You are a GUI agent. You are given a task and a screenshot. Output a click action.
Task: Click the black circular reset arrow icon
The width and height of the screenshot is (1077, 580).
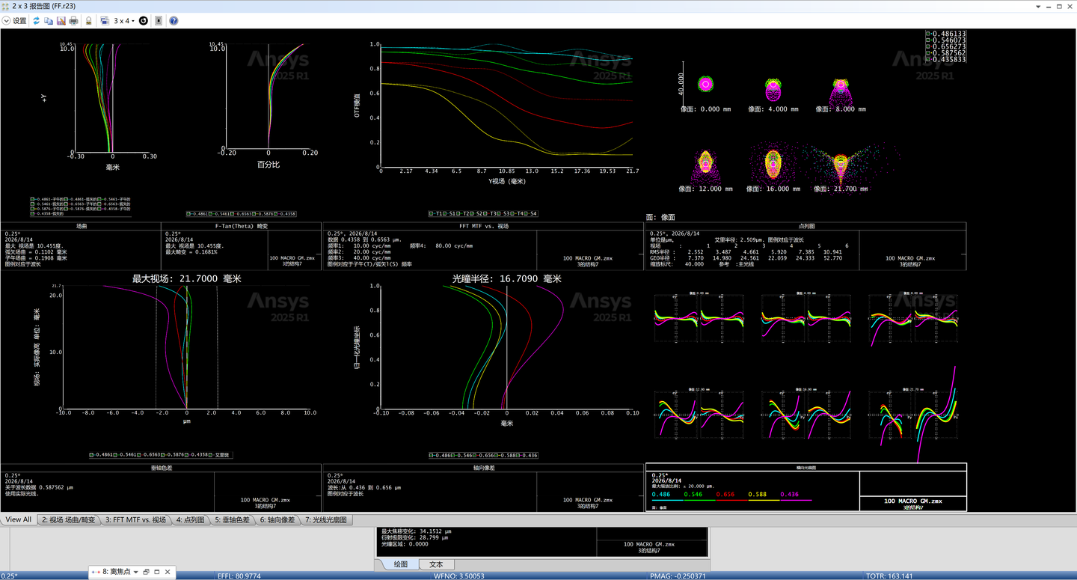[144, 21]
